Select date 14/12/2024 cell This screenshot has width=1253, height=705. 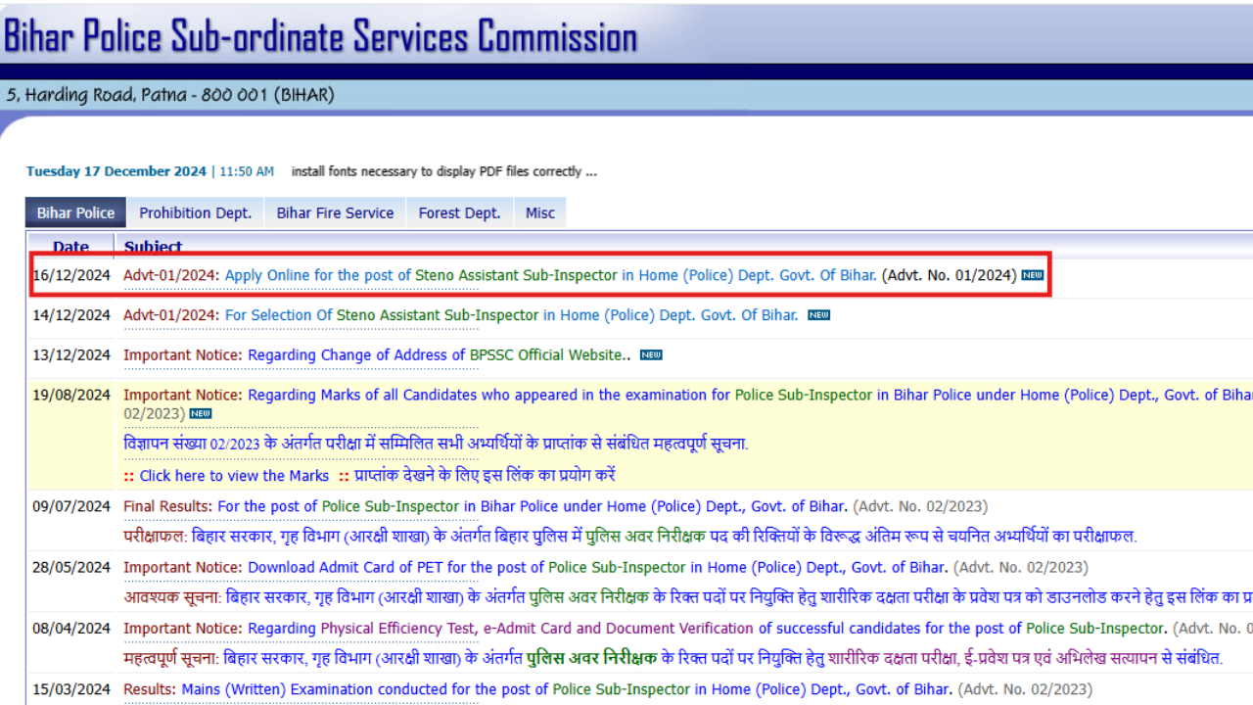click(71, 315)
